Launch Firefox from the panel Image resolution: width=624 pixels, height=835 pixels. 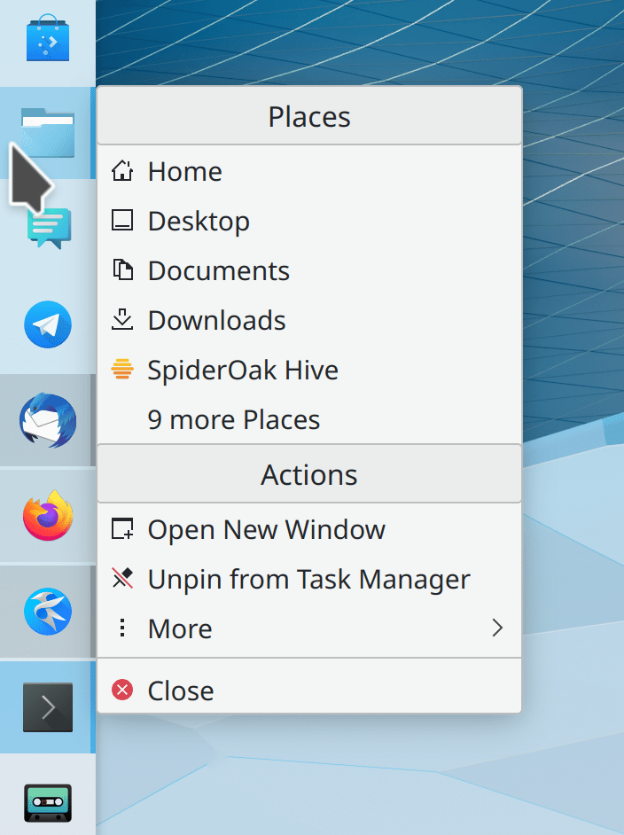pos(47,516)
